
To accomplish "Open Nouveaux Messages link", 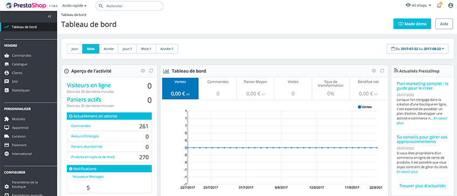I will coord(88,177).
